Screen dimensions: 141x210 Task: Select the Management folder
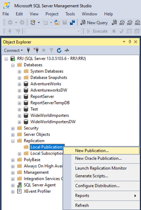tap(36, 172)
